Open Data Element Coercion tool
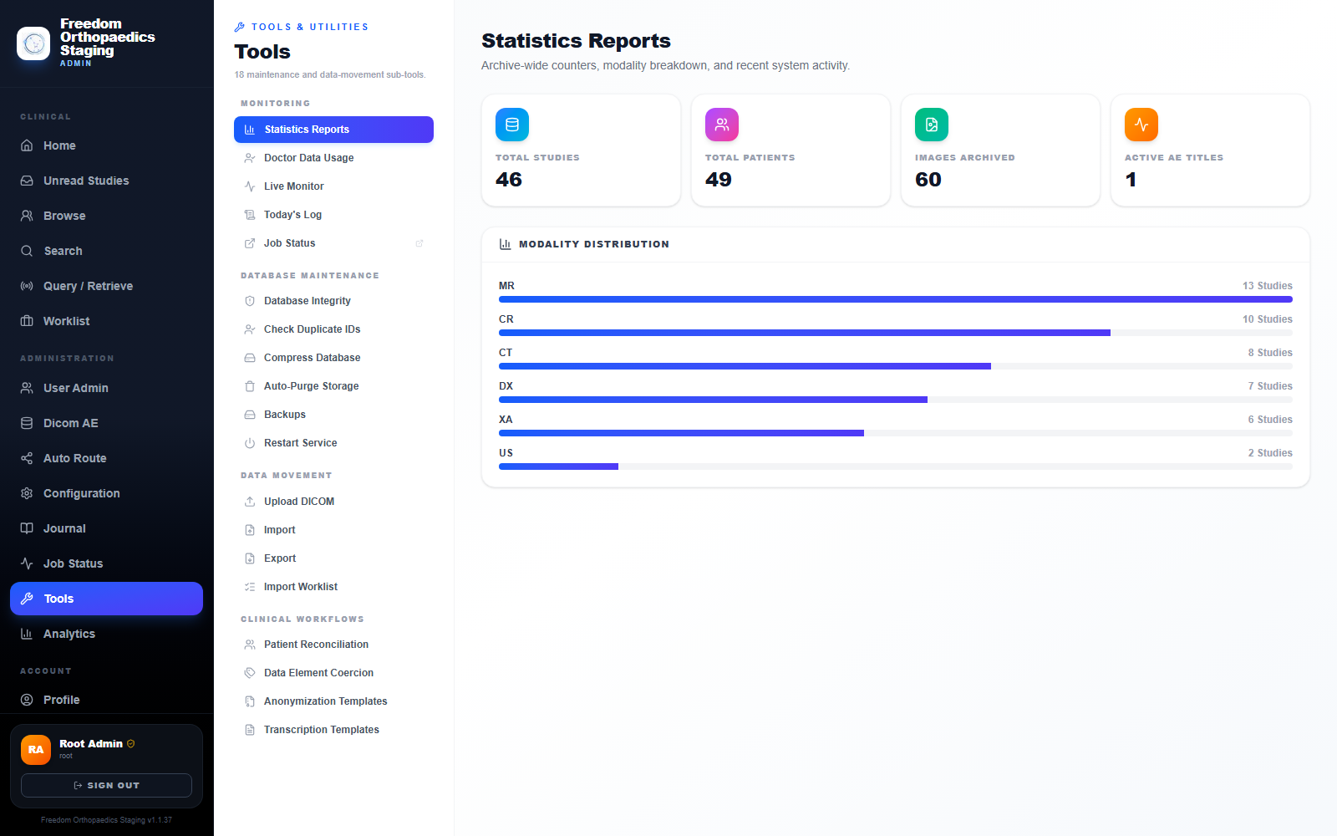 tap(333, 673)
